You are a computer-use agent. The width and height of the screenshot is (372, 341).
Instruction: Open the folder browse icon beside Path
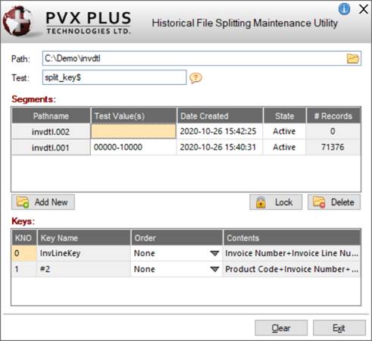tap(352, 58)
